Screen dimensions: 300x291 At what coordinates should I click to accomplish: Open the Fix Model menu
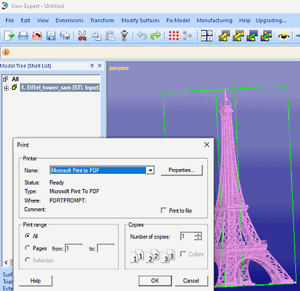click(178, 21)
